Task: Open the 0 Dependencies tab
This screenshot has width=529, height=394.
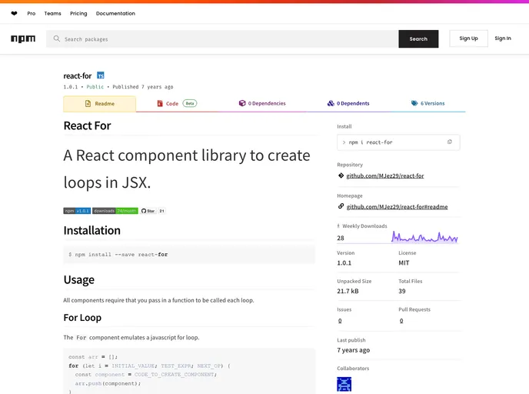Action: (x=261, y=103)
